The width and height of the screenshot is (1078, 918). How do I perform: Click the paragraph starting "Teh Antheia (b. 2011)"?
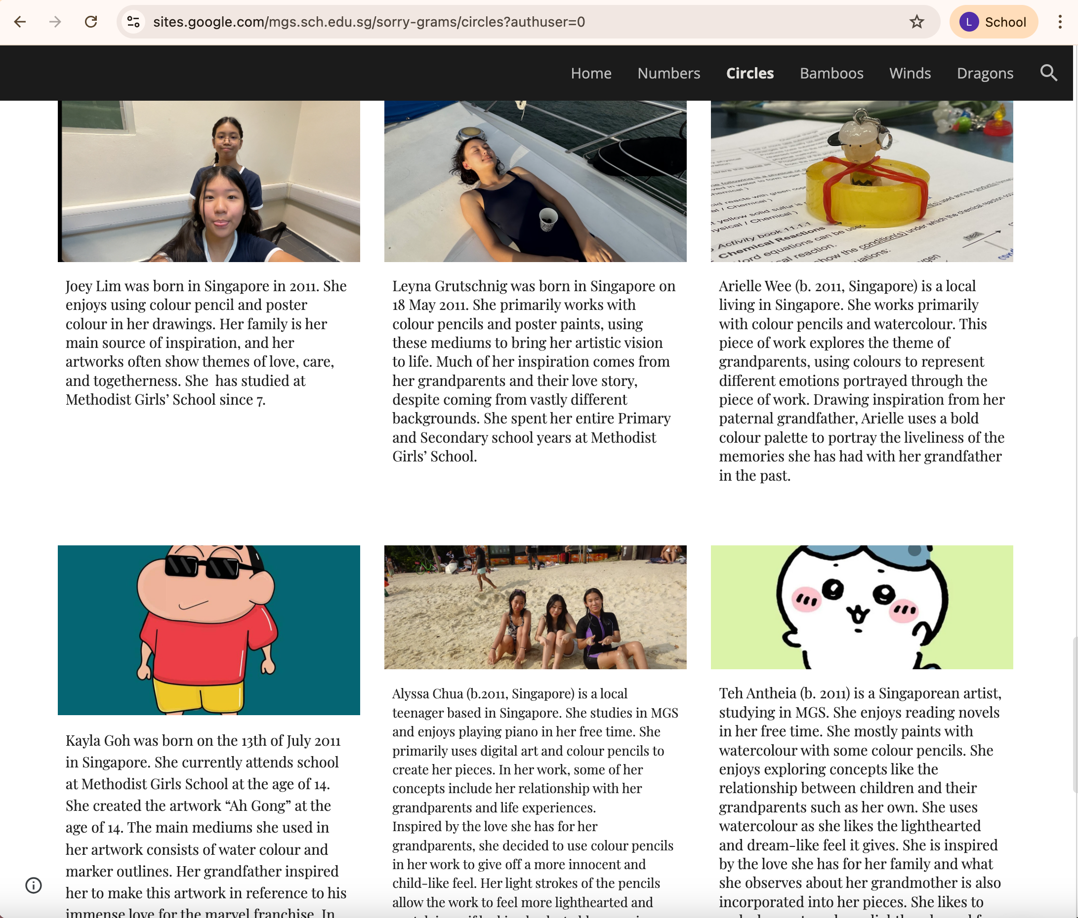point(861,801)
